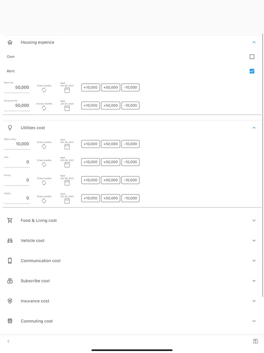The image size is (264, 353).
Task: Edit the Gas amount input field
Action: coord(17,162)
